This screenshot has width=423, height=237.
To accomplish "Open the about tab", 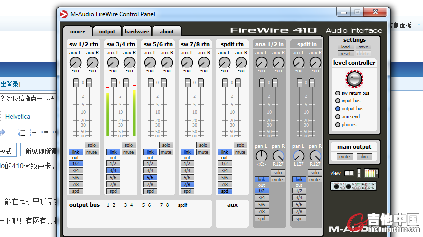I will pyautogui.click(x=167, y=31).
